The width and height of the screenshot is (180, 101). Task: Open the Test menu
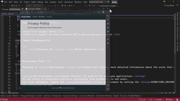tap(46, 2)
